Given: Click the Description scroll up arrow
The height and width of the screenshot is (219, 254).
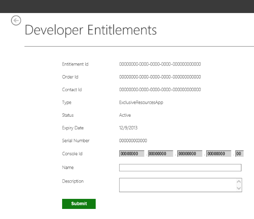Looking at the screenshot, I should pos(238,182).
